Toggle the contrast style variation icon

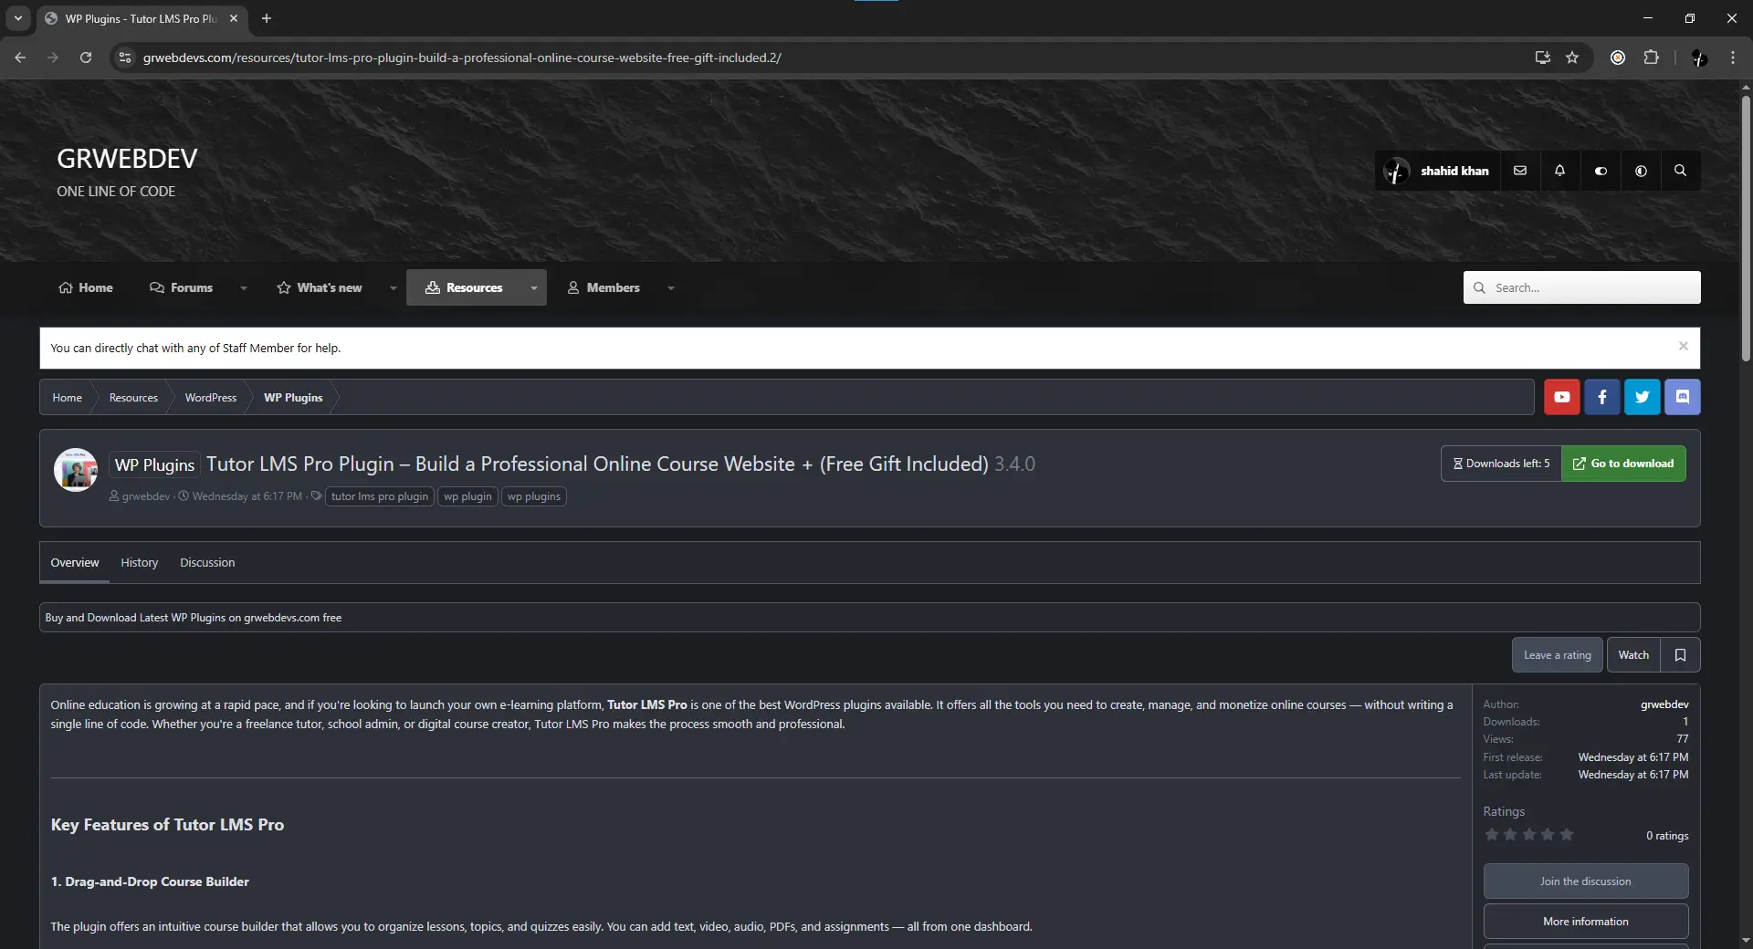[1641, 171]
